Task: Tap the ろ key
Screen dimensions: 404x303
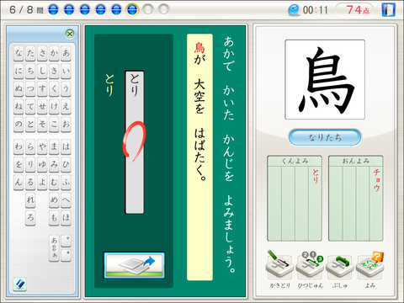Action: coord(30,218)
